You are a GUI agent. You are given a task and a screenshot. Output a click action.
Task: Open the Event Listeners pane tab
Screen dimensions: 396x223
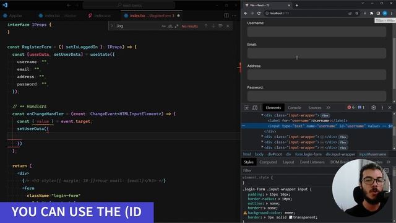(x=312, y=162)
